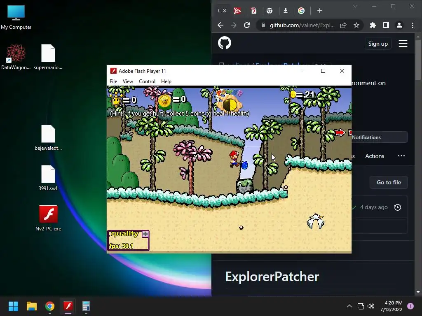422x316 pixels.
Task: Open Chrome three-dot menu
Action: pos(413,25)
